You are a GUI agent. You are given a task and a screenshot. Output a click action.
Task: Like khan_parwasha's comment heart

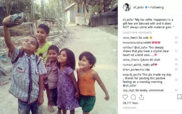coord(176,70)
